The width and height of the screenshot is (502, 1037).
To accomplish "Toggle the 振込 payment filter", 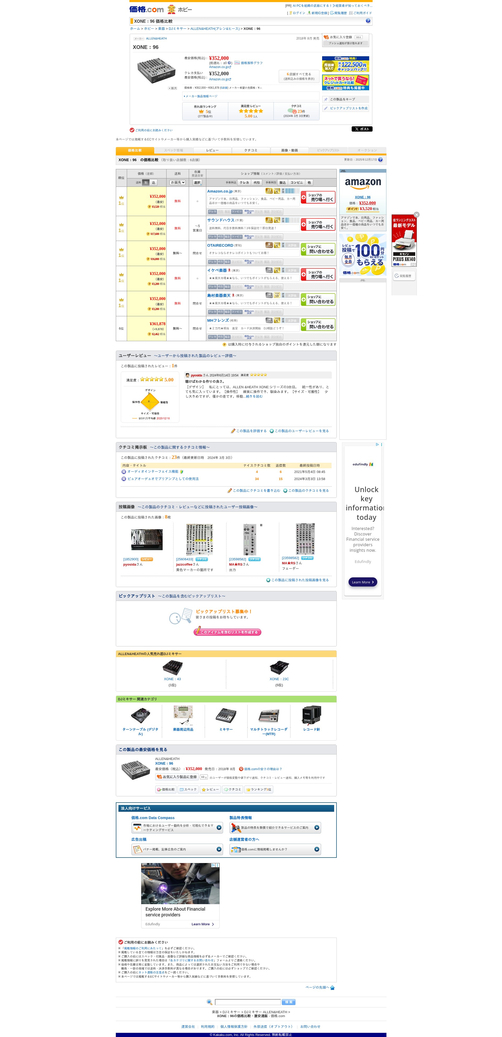I will click(x=282, y=183).
